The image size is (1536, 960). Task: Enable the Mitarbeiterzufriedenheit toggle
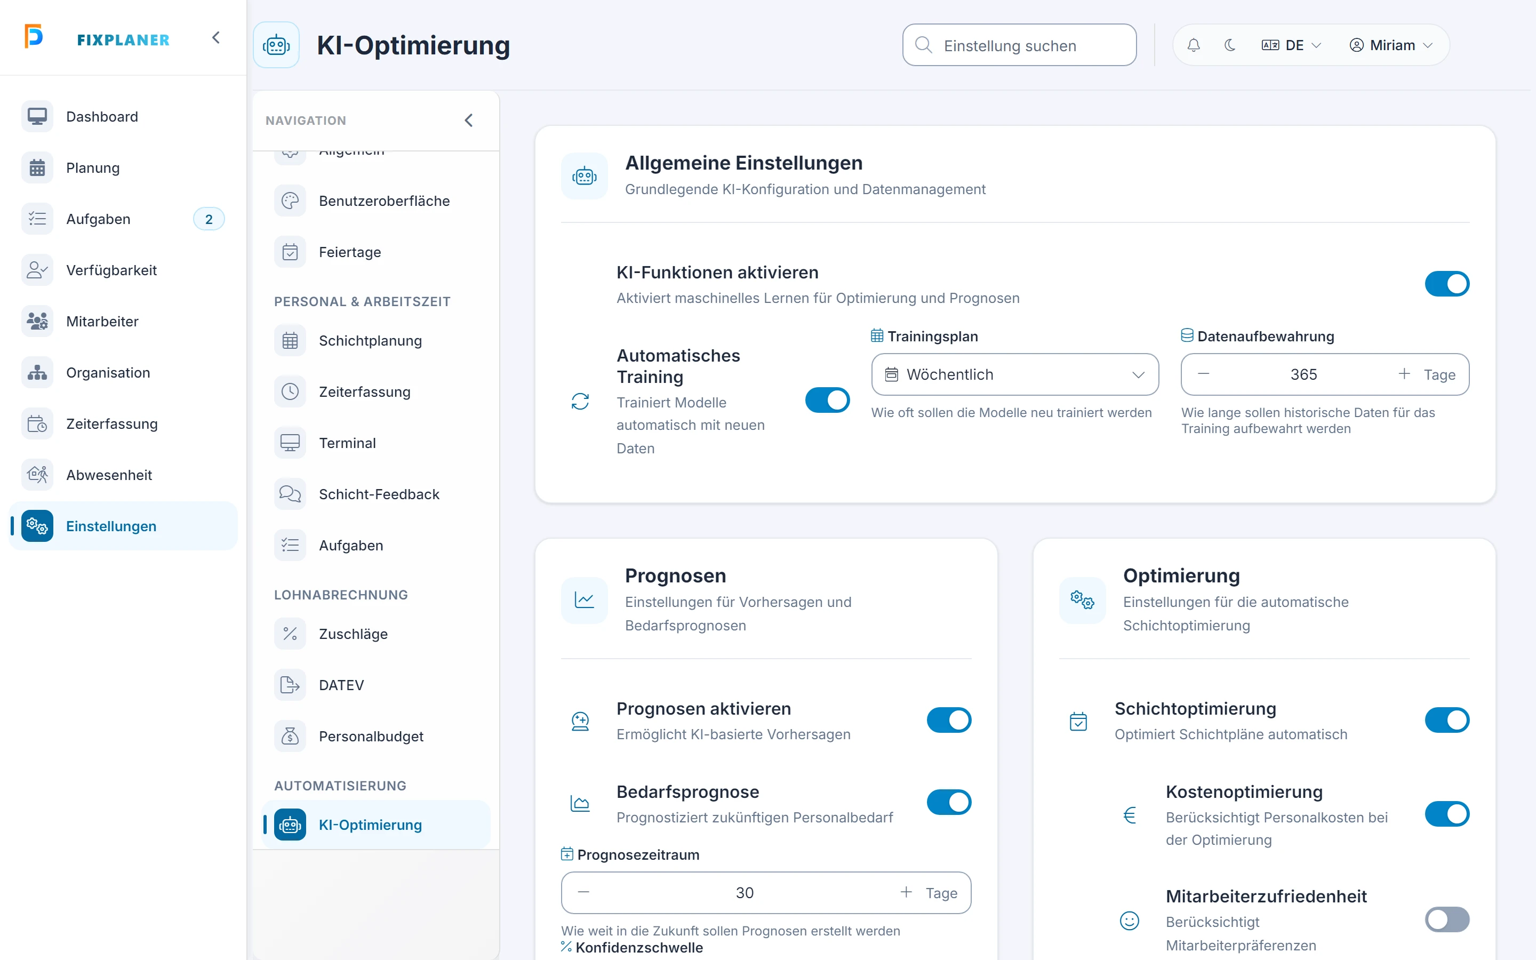(x=1446, y=919)
